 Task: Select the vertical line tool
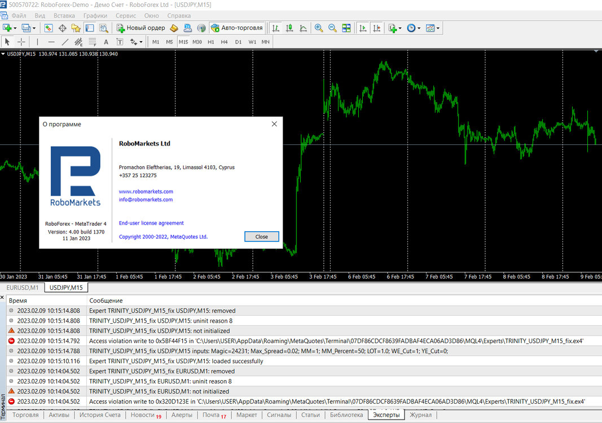37,42
